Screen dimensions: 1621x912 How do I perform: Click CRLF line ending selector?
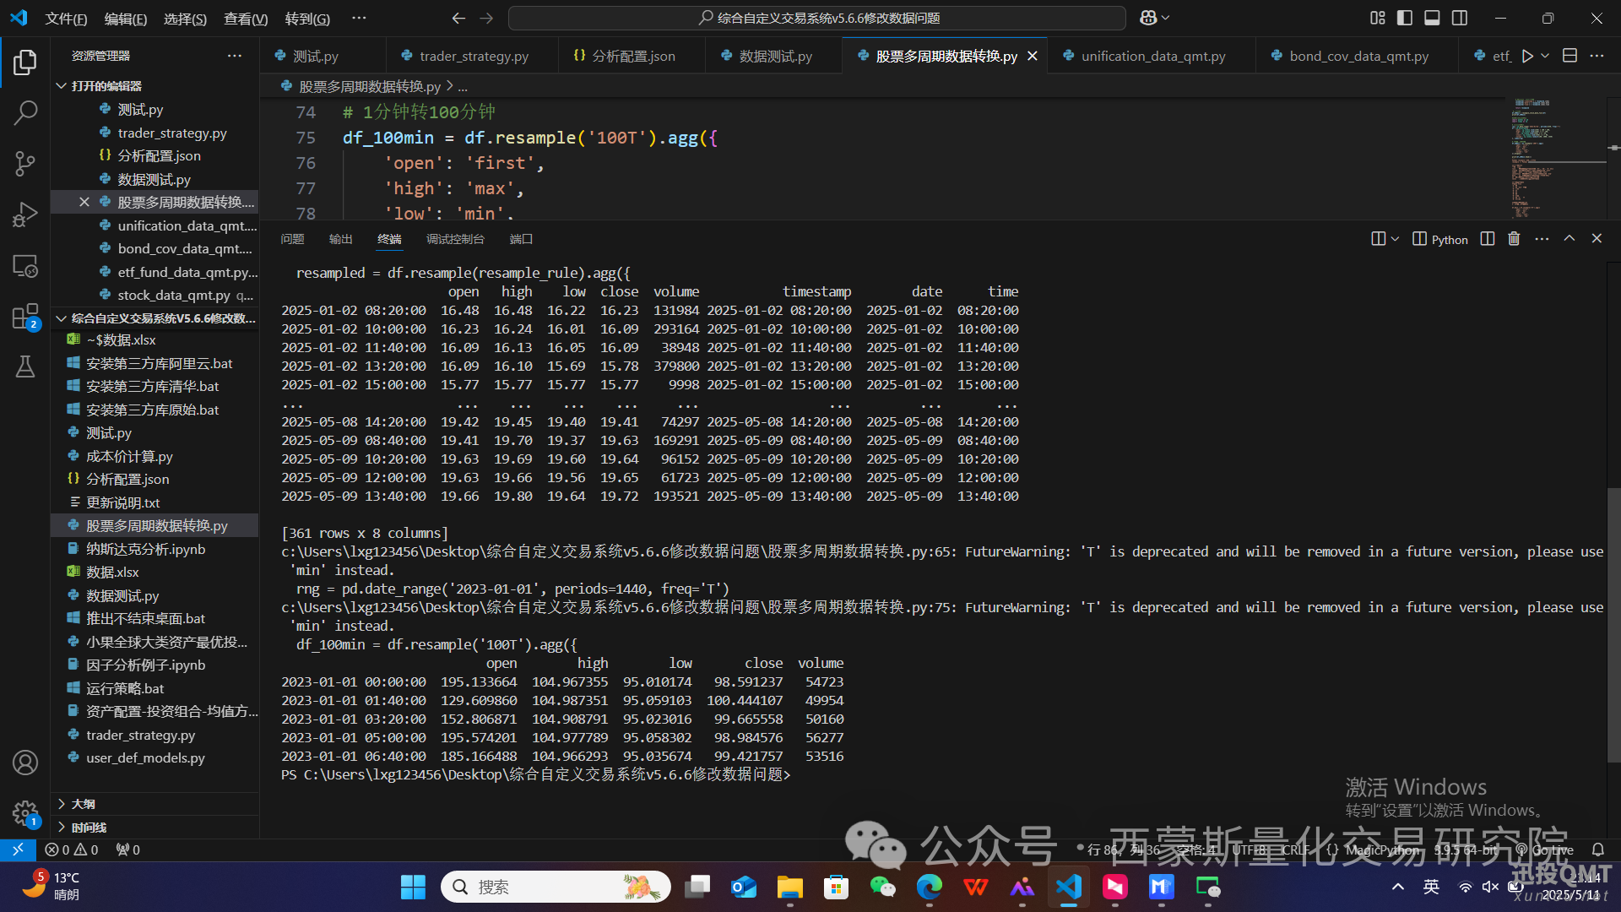coord(1295,850)
